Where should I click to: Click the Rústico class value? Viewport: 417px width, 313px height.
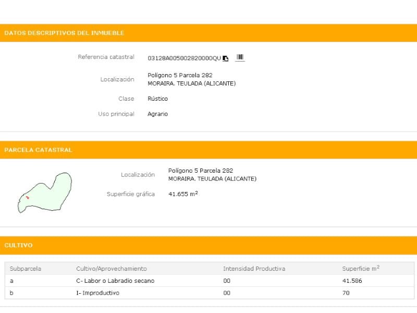(158, 99)
